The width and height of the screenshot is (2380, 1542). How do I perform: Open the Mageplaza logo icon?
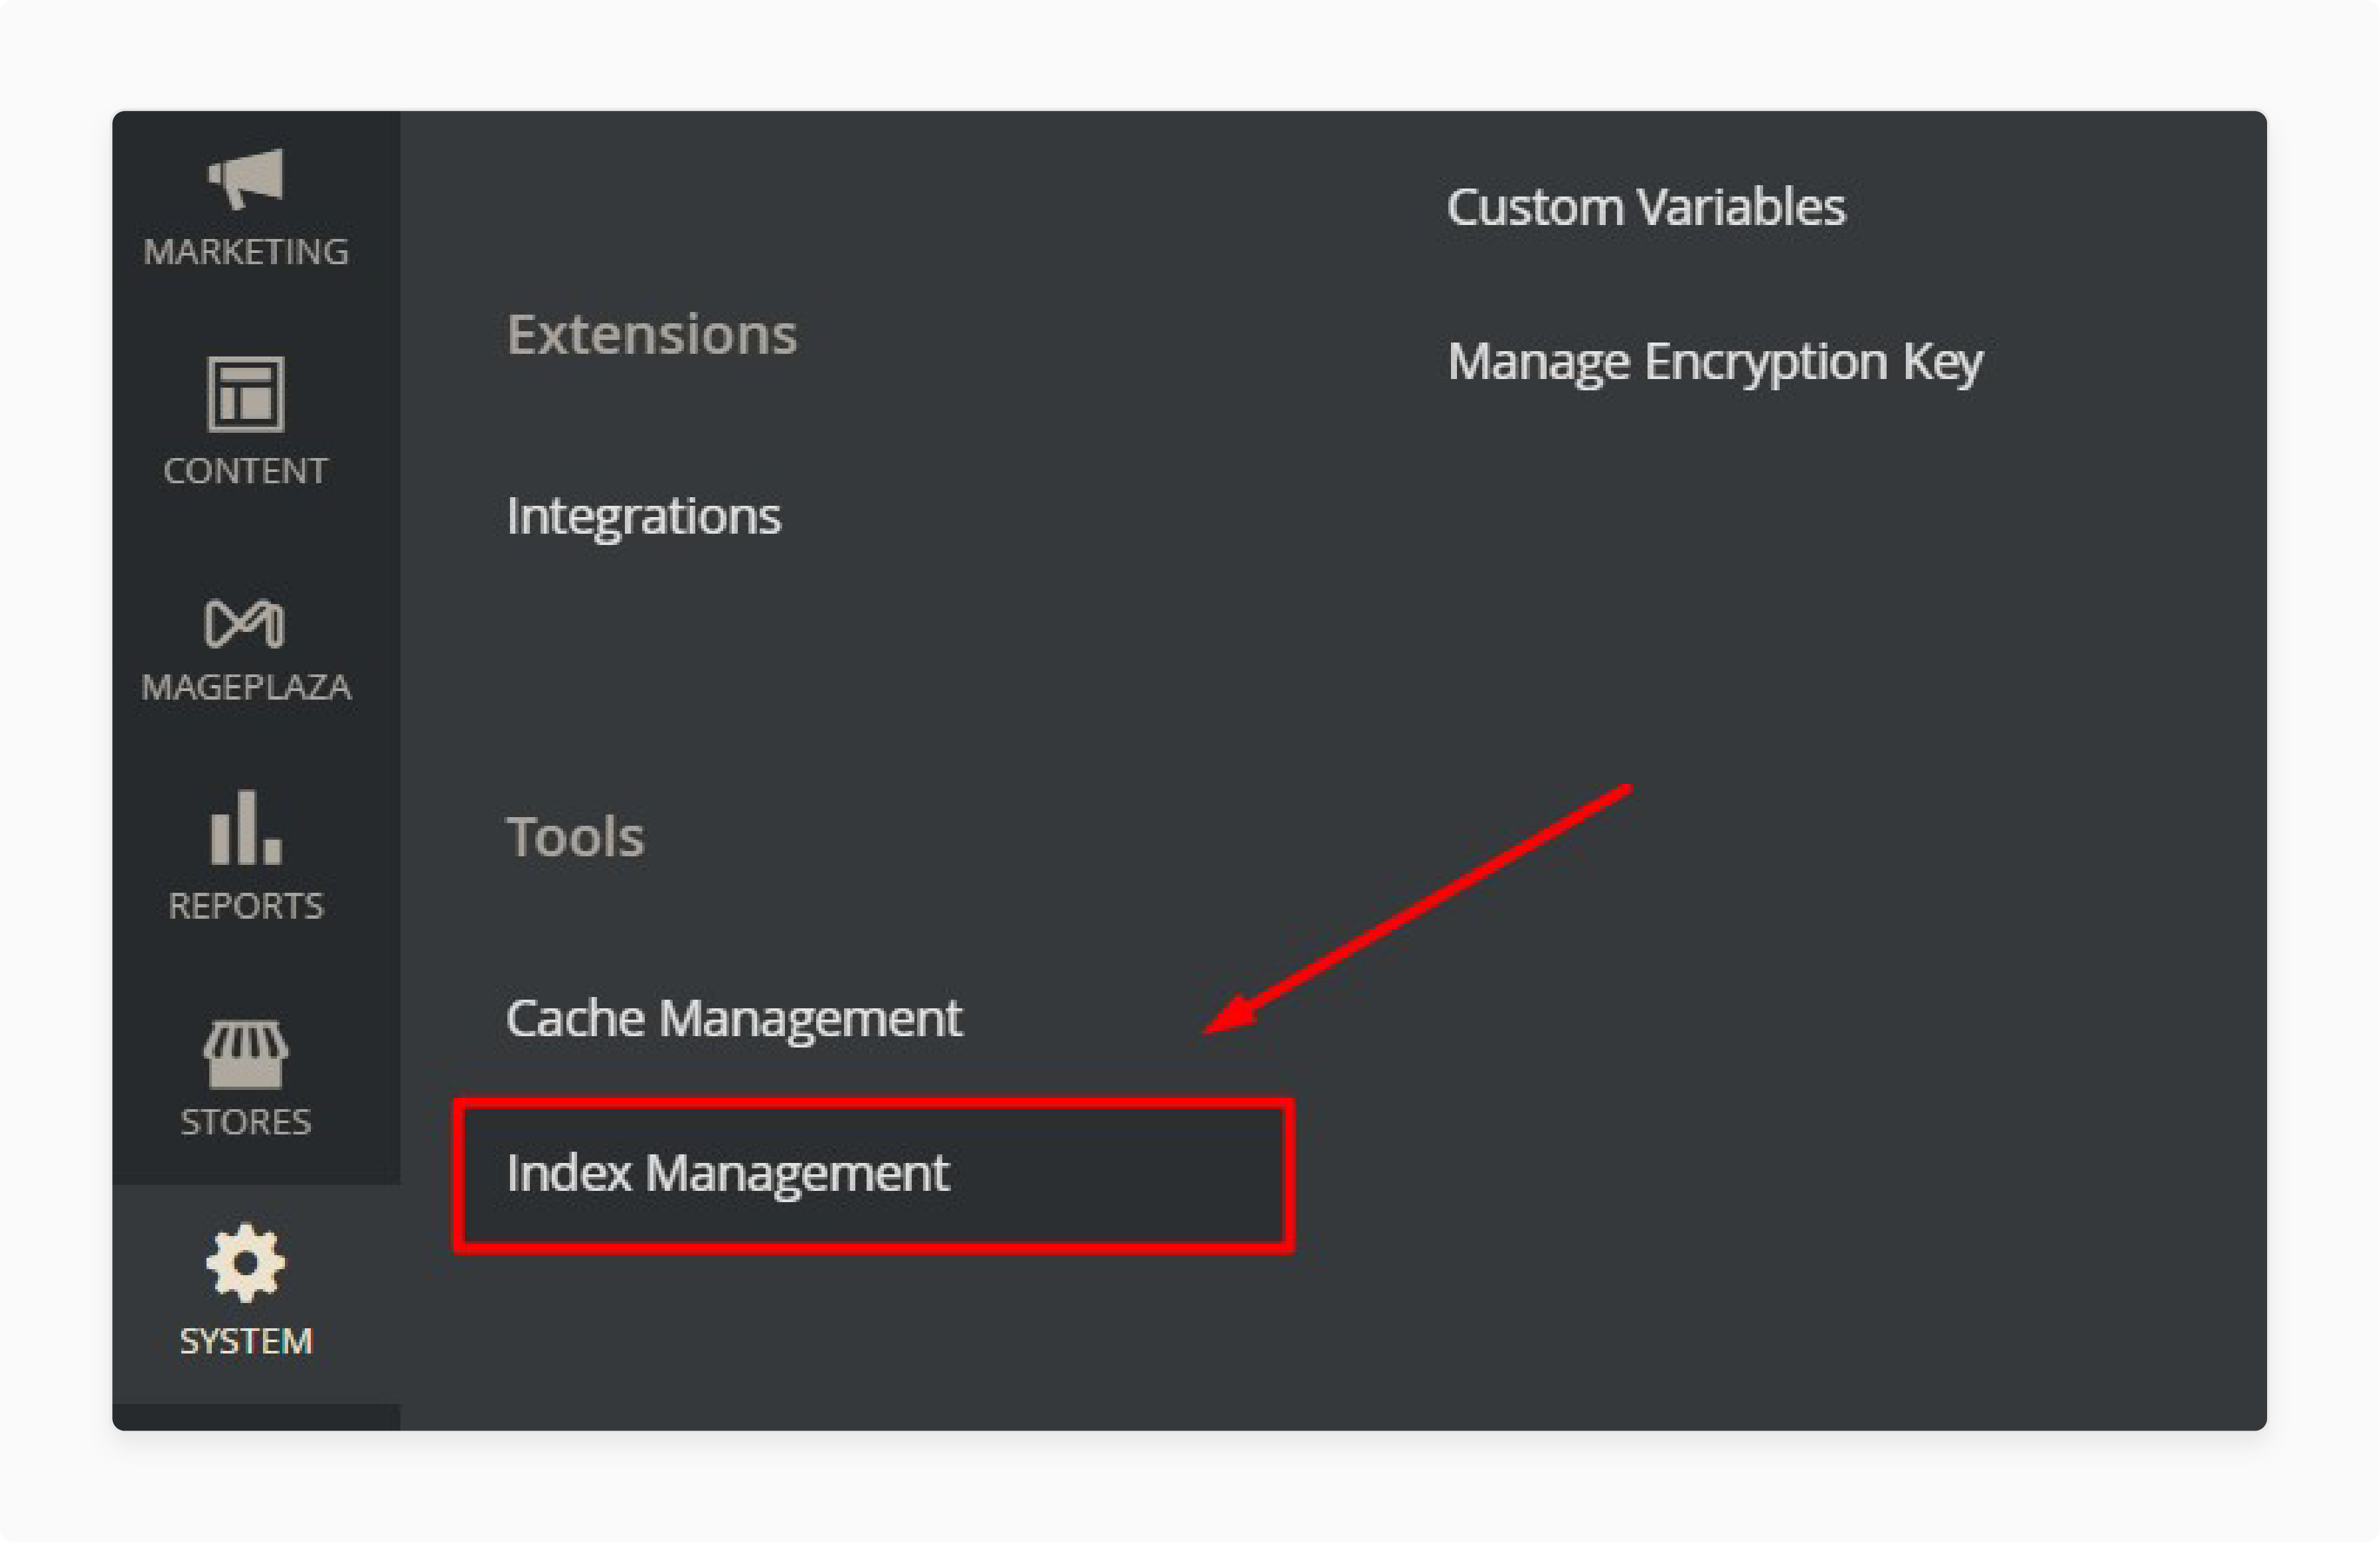point(245,623)
